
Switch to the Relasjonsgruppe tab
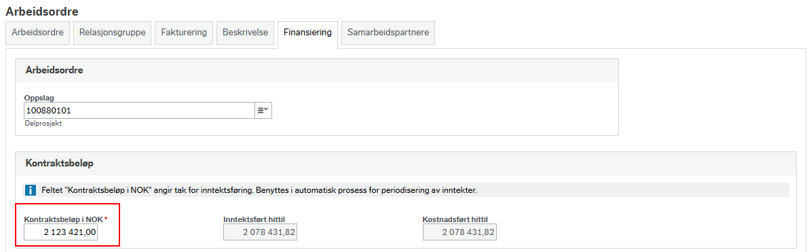[x=112, y=33]
